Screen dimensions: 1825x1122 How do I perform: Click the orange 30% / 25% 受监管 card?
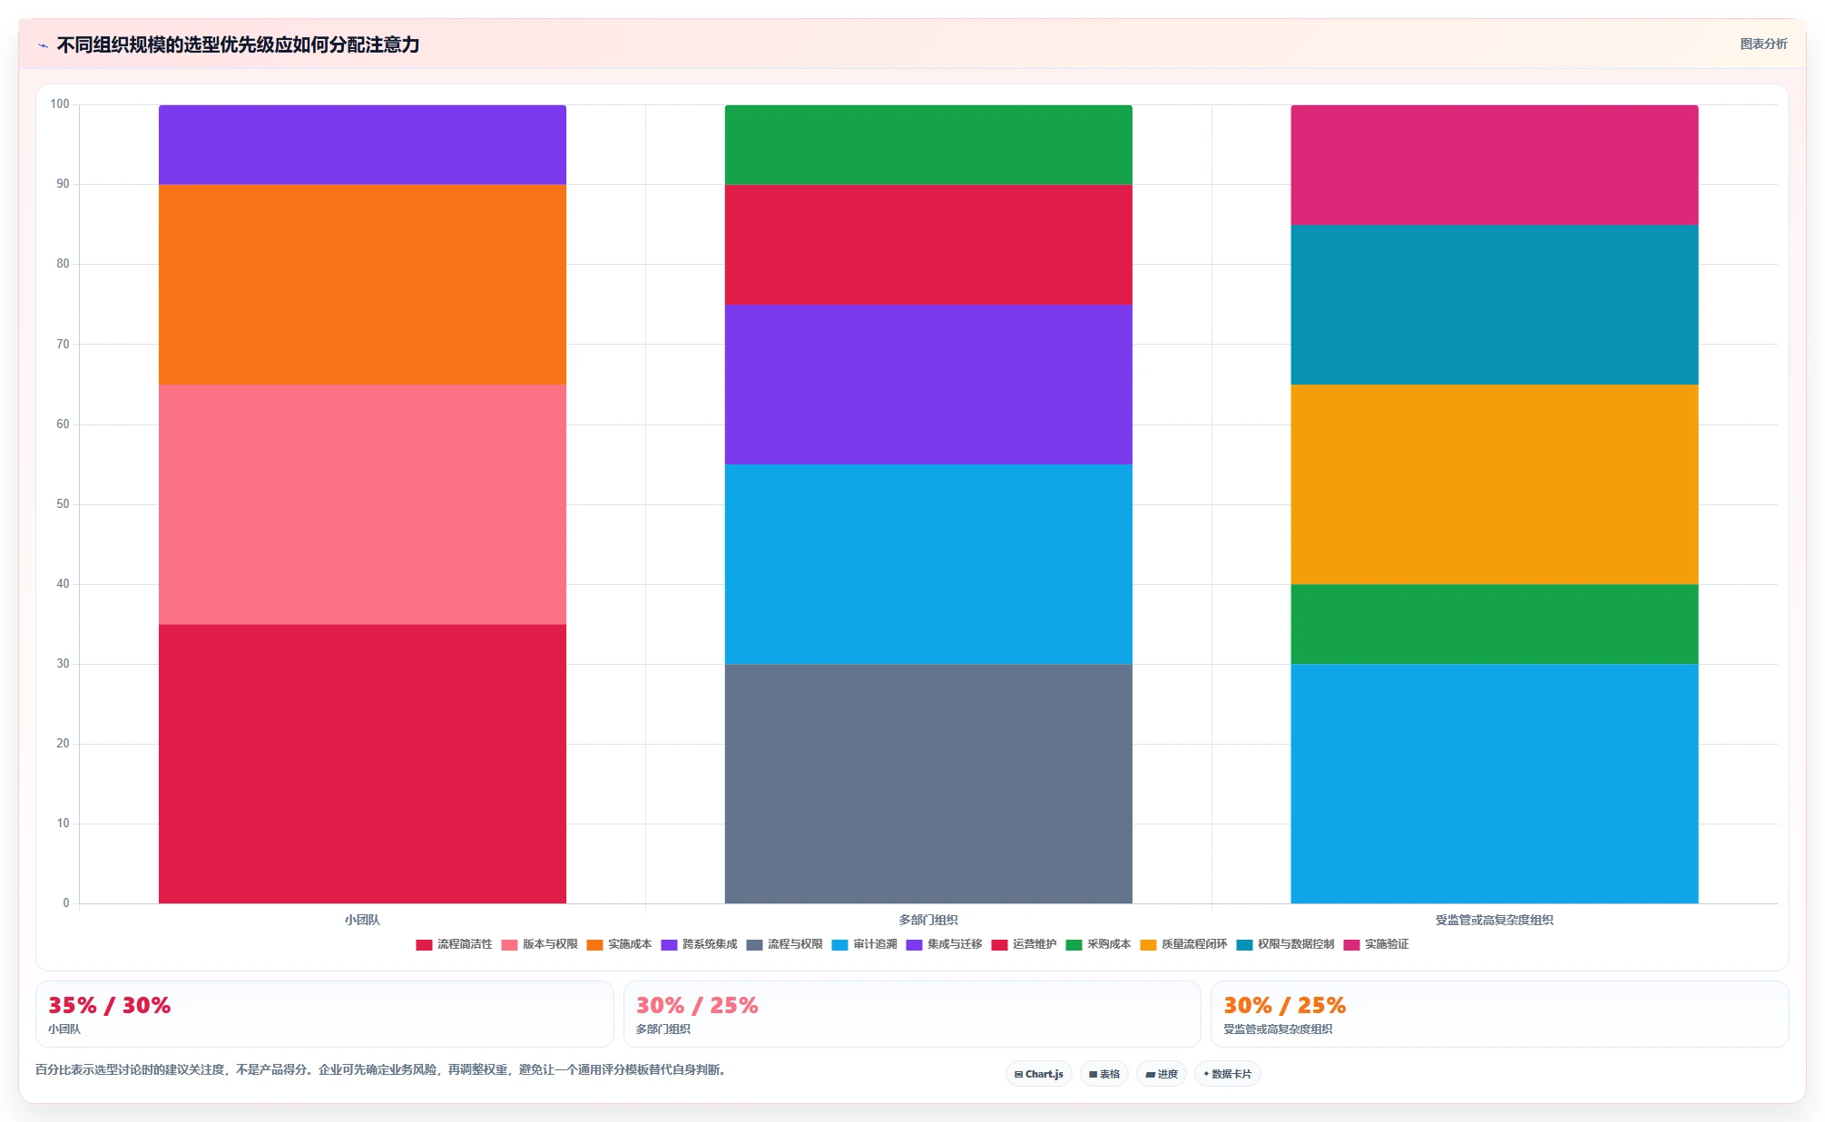[x=1500, y=1014]
